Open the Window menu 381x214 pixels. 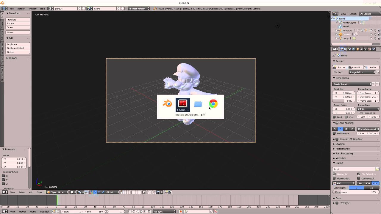point(32,9)
